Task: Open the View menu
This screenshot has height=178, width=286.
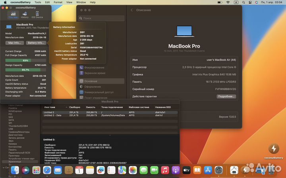Action: (69, 2)
